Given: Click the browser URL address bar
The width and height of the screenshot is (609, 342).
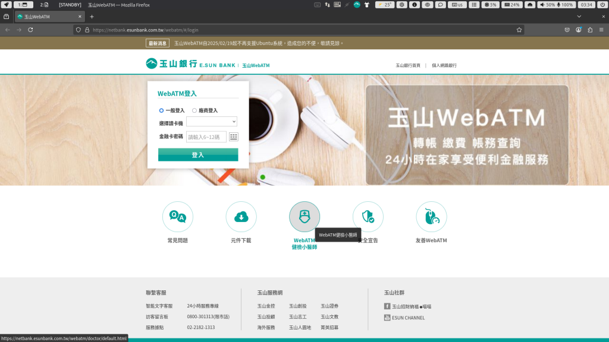Looking at the screenshot, I should pyautogui.click(x=299, y=30).
